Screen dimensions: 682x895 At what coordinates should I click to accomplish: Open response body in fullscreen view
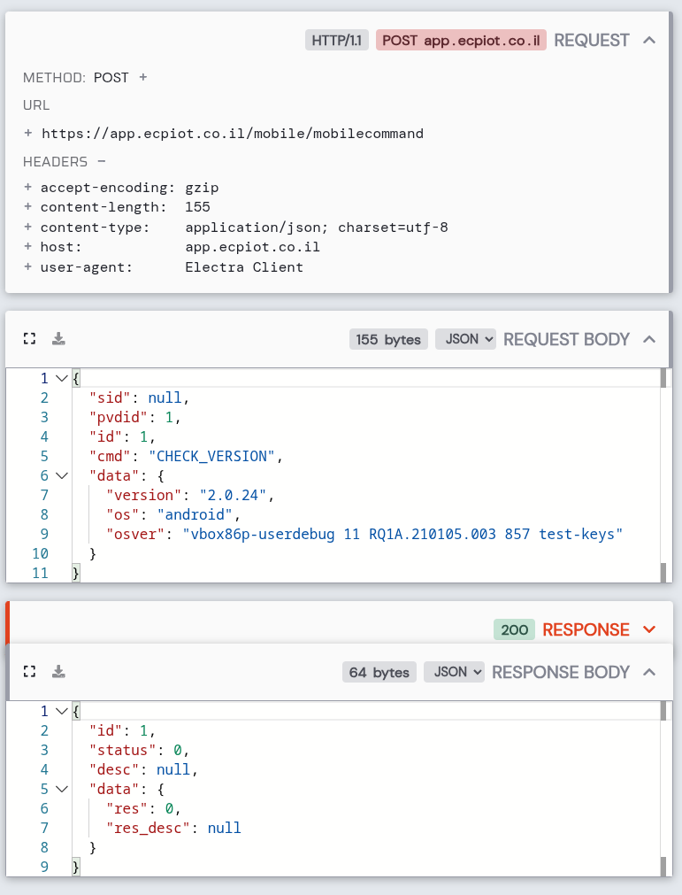[29, 671]
